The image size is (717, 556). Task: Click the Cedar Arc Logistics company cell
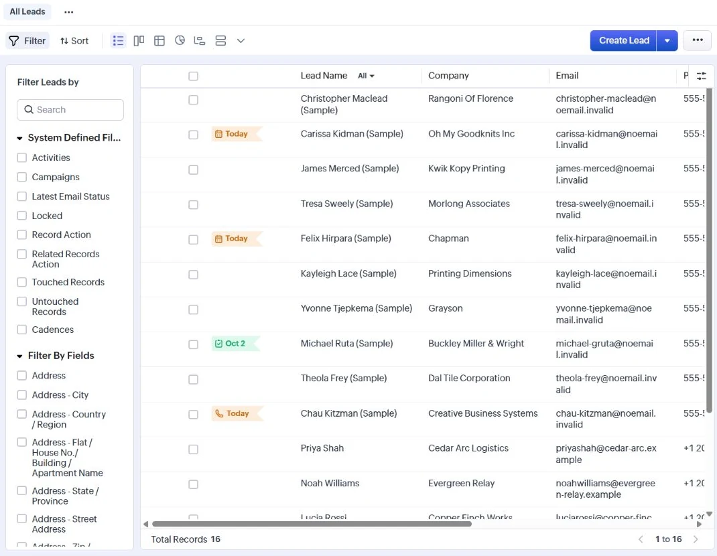468,449
